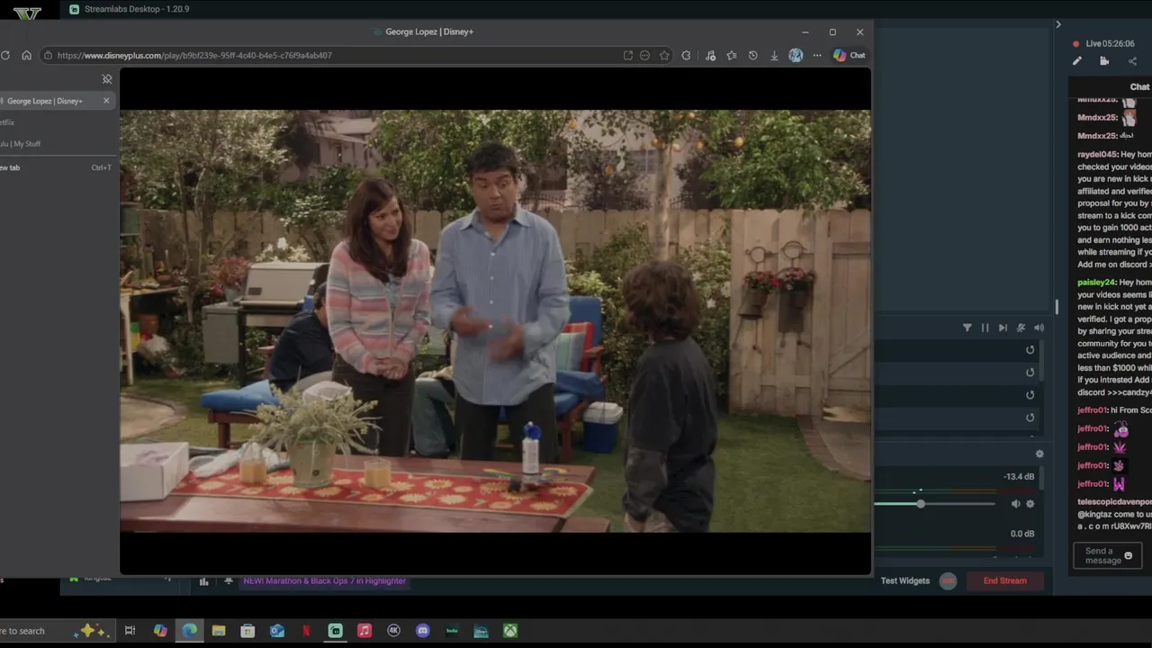Open Discord from taskbar
This screenshot has width=1152, height=648.
click(423, 631)
